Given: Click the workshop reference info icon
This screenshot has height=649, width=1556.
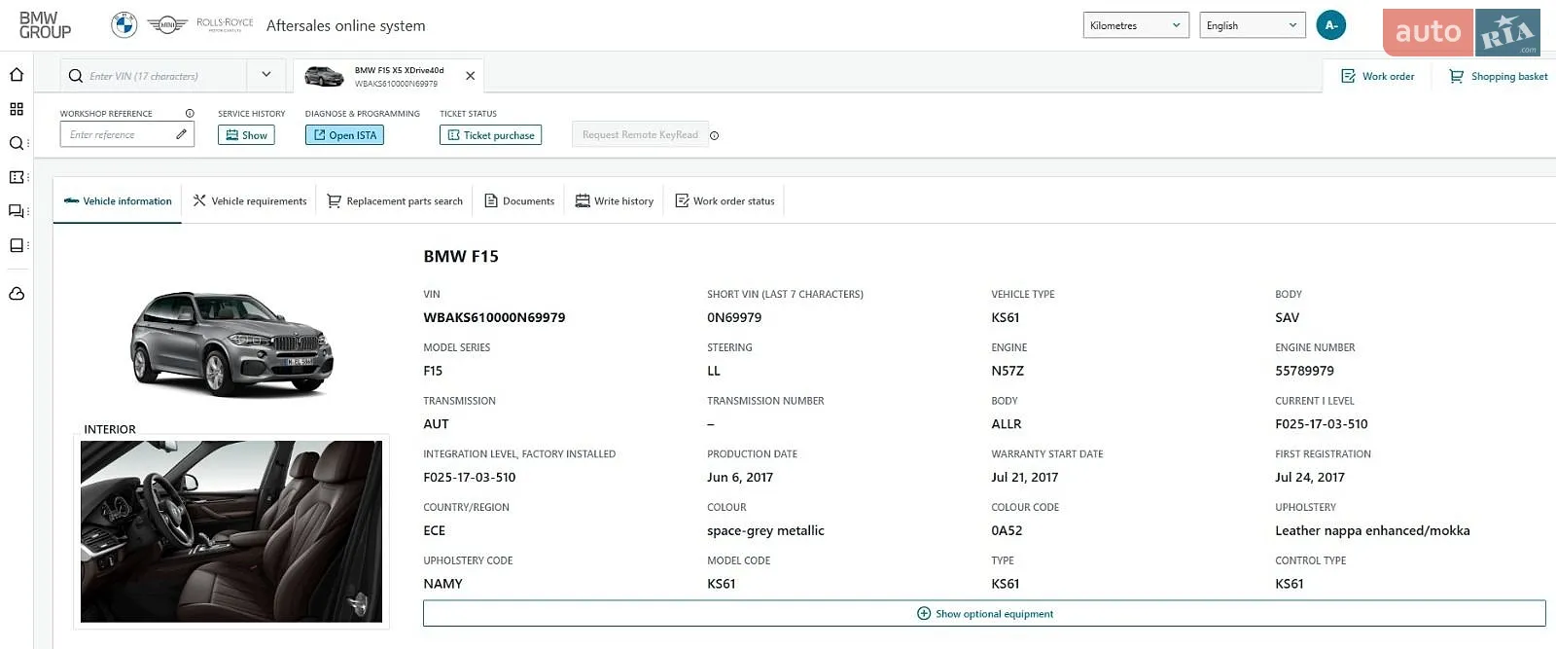Looking at the screenshot, I should (190, 114).
